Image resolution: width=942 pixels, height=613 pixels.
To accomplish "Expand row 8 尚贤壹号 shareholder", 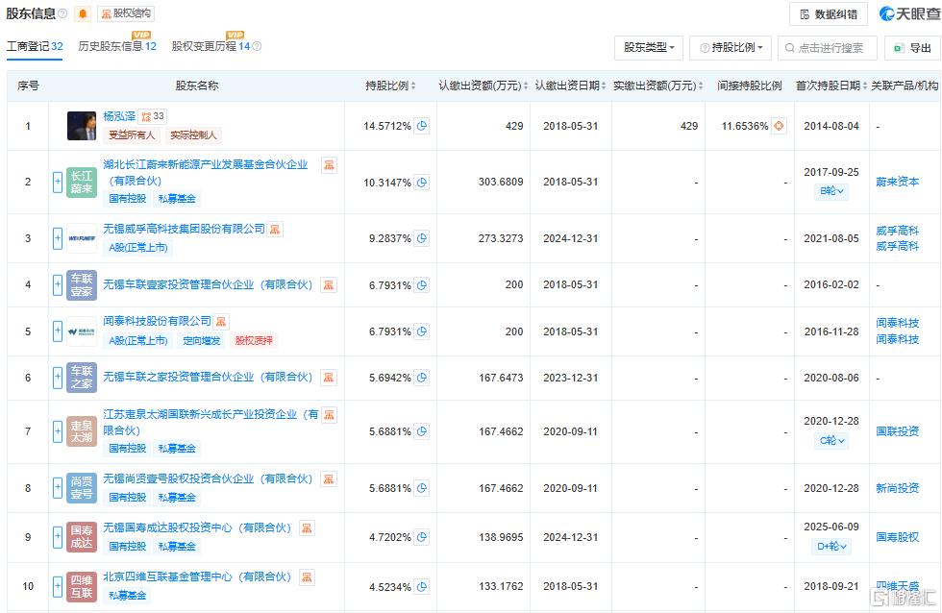I will [x=58, y=487].
